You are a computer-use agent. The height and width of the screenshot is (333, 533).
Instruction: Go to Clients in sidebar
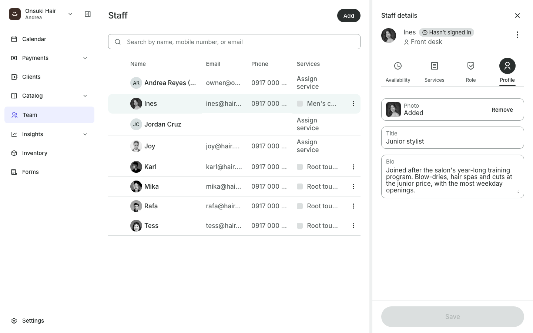[x=49, y=77]
